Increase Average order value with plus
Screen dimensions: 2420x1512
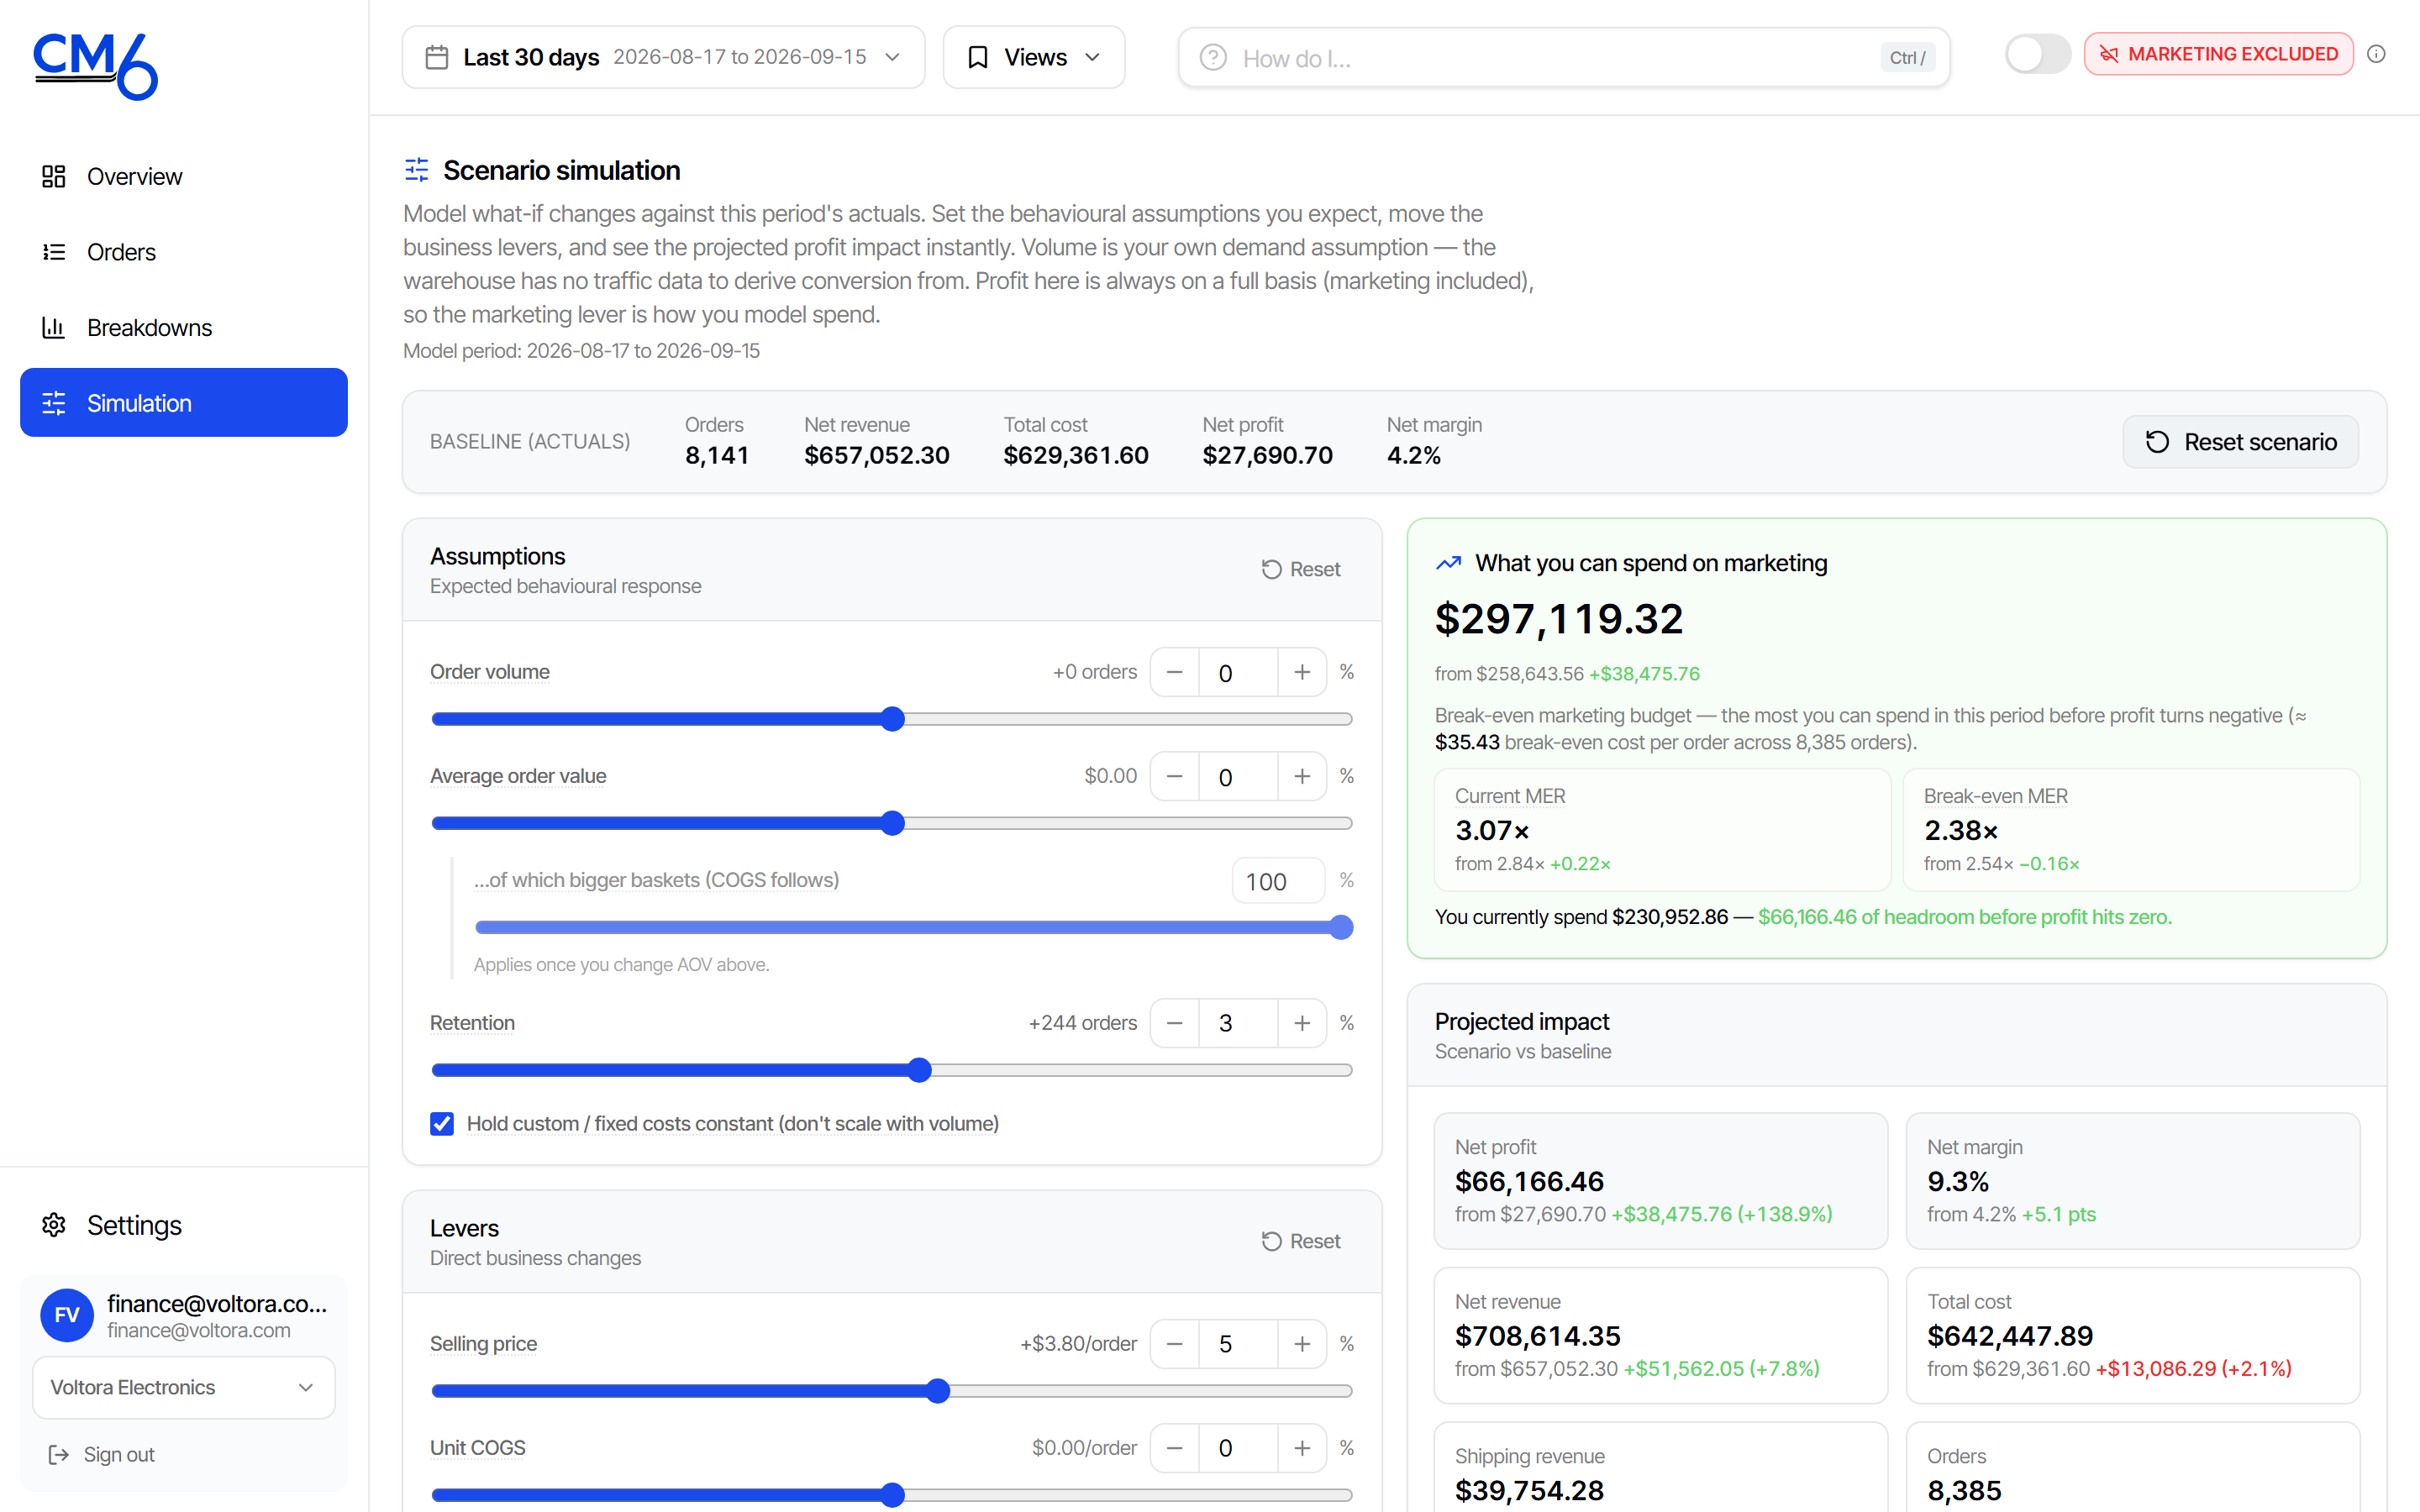point(1302,776)
